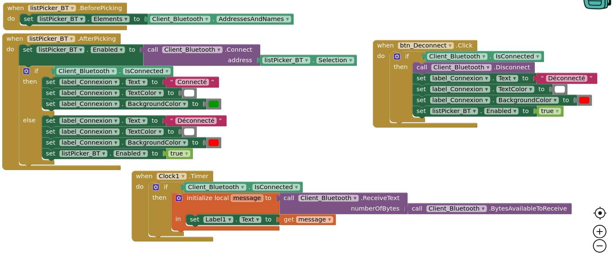The image size is (614, 253).
Task: Open the gear mutator on the btn_Deconnect if block
Action: click(x=397, y=56)
